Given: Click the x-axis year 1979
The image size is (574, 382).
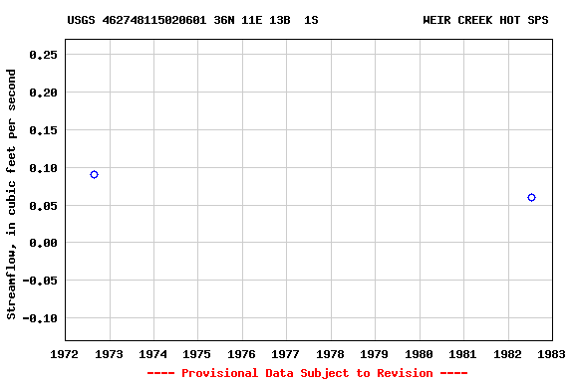Looking at the screenshot, I should [374, 354].
